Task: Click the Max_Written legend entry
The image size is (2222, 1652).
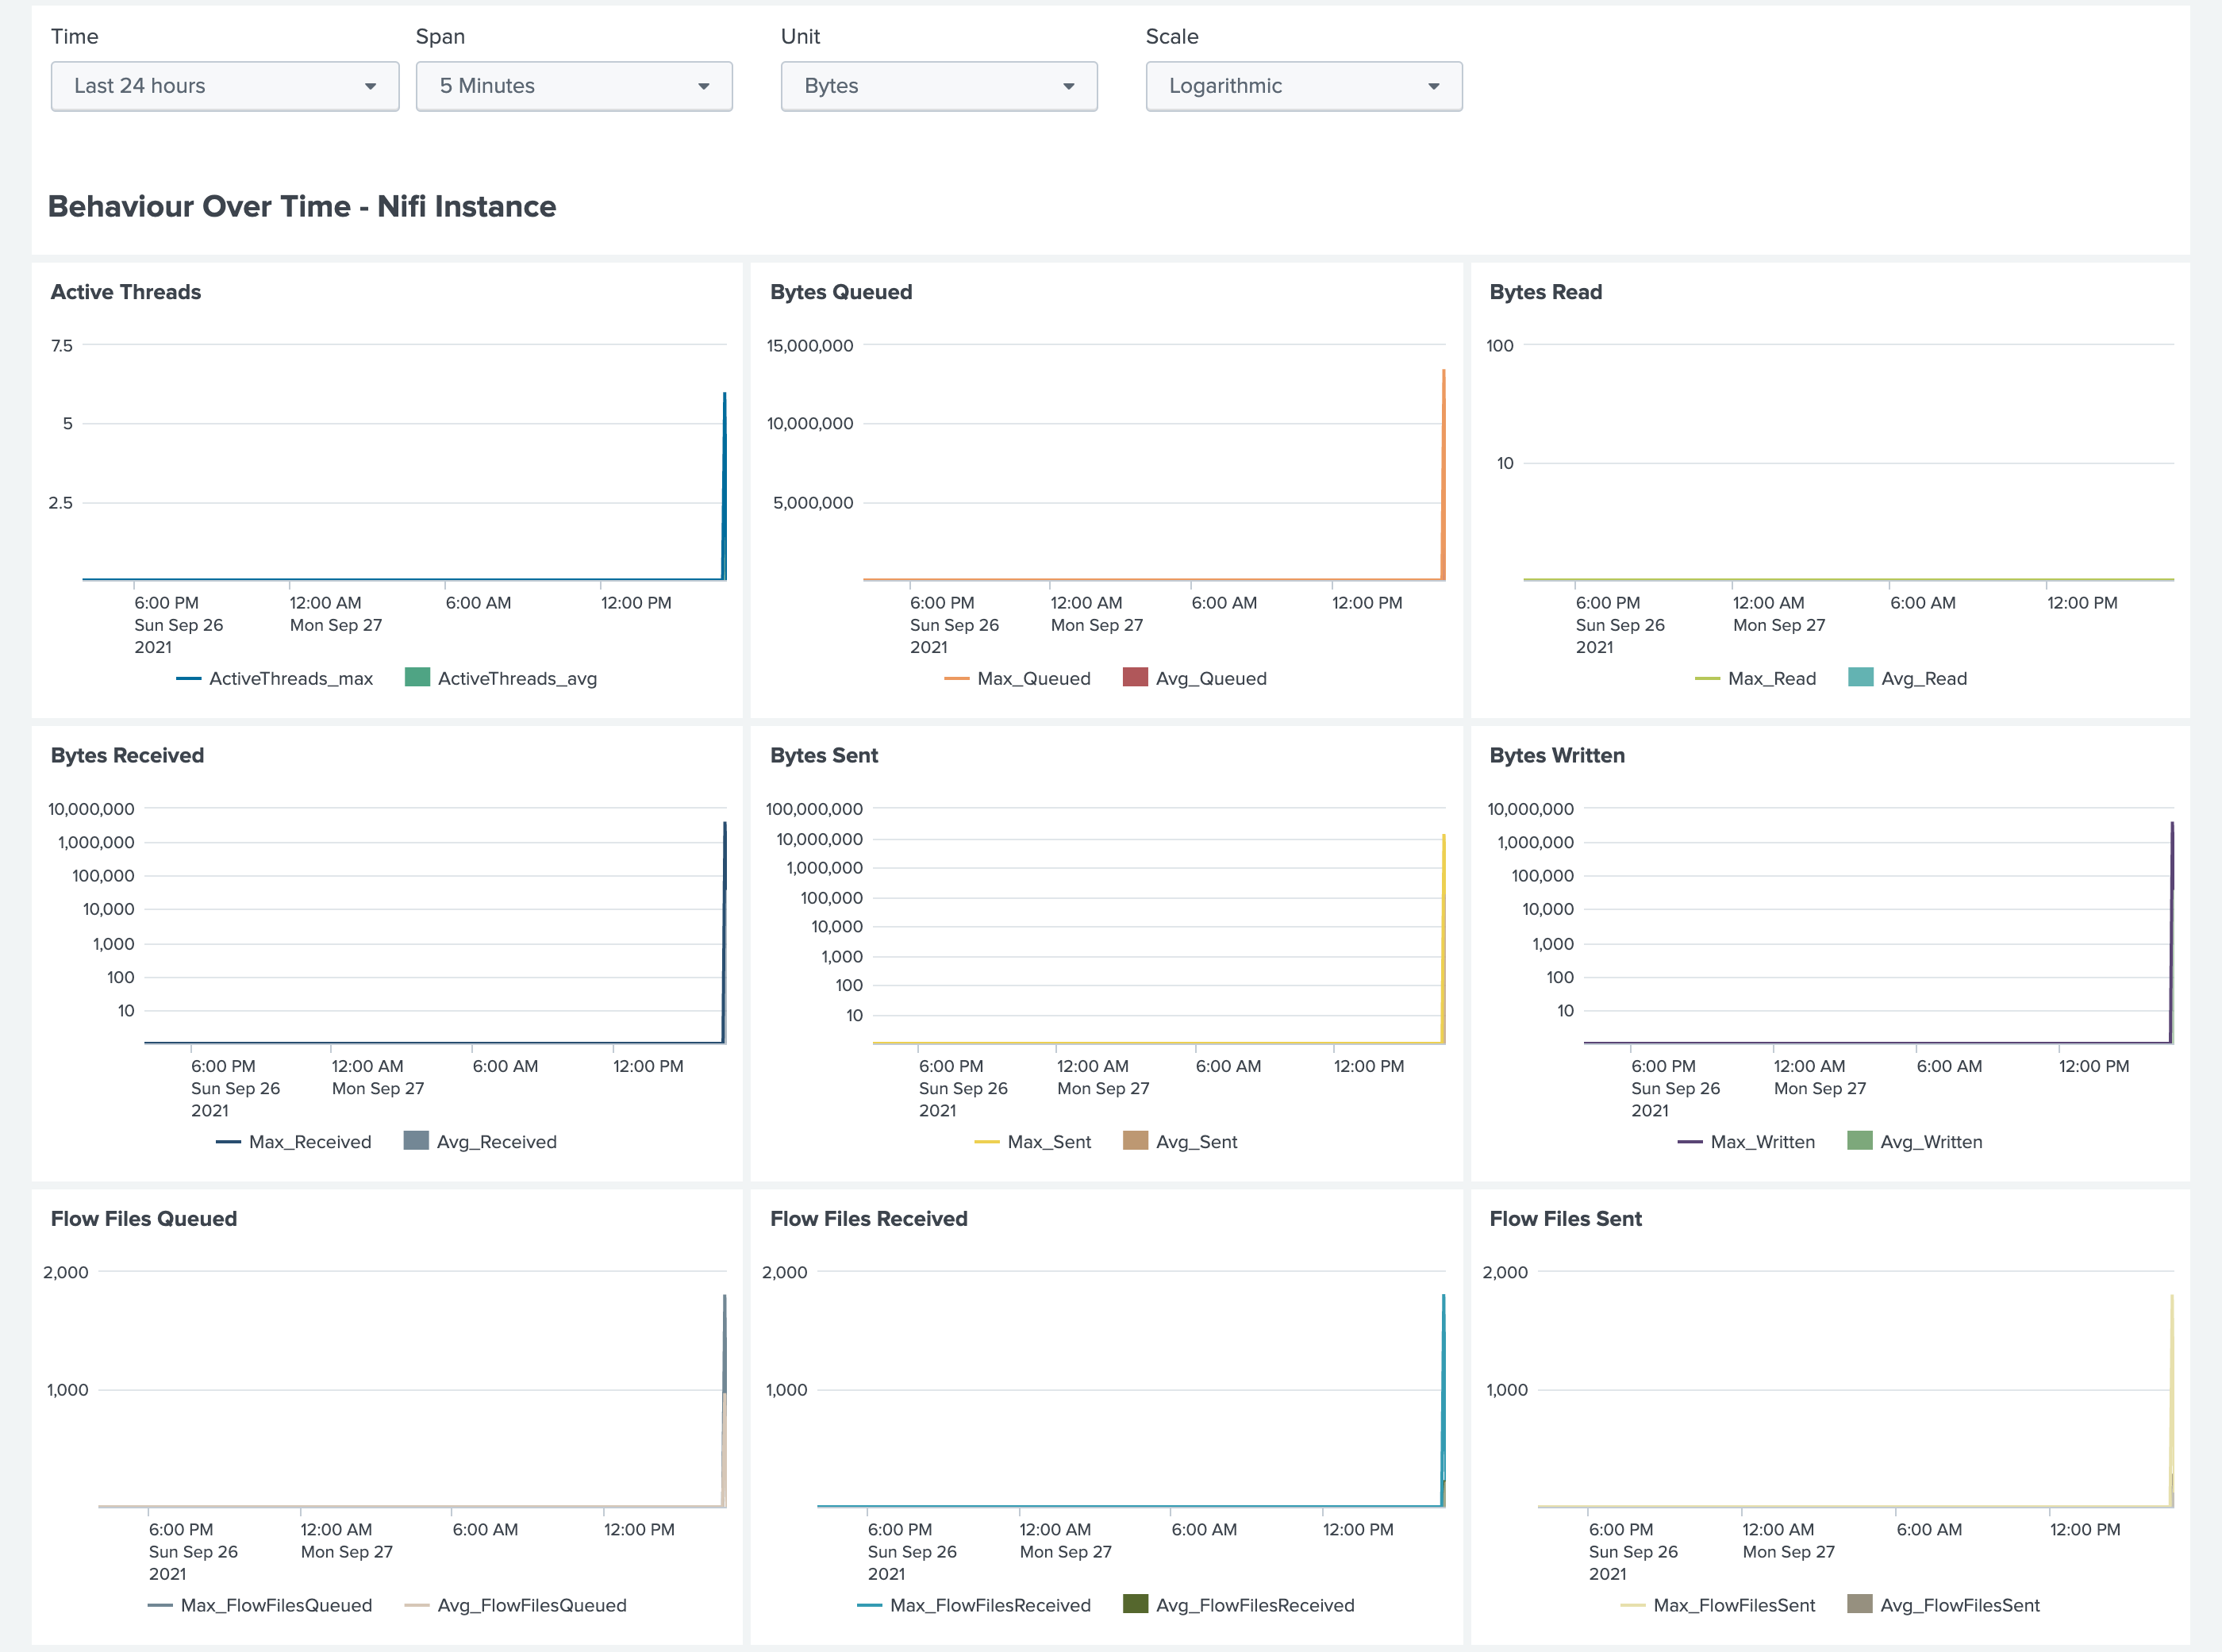Action: point(1746,1142)
